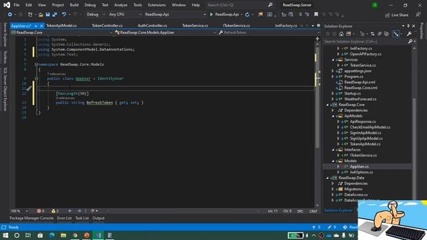Image resolution: width=427 pixels, height=240 pixels.
Task: Open the File menu
Action: click(17, 5)
